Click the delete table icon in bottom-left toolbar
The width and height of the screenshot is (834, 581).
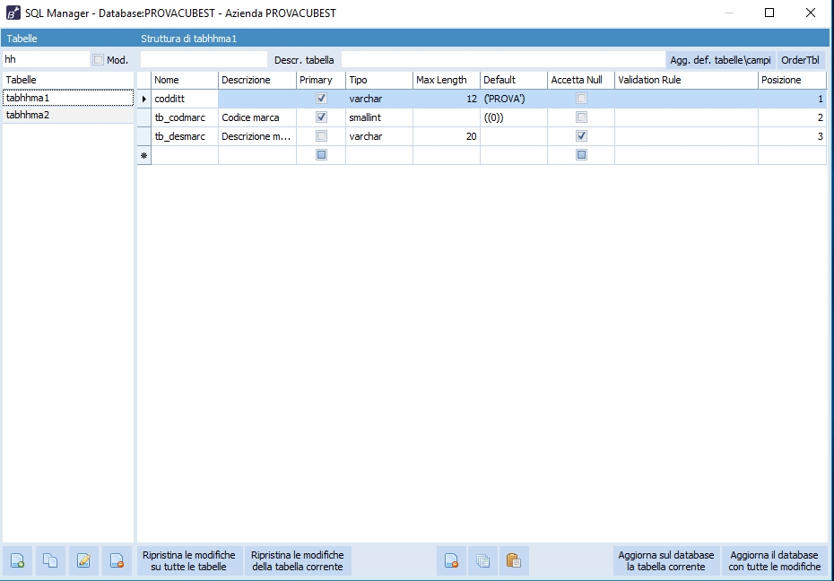pyautogui.click(x=117, y=560)
